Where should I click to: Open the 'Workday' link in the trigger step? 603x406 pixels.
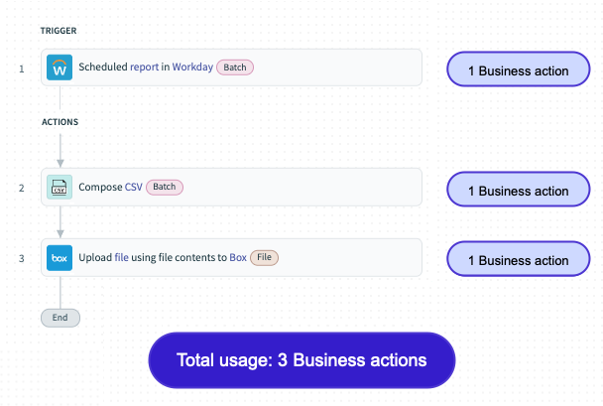(192, 67)
